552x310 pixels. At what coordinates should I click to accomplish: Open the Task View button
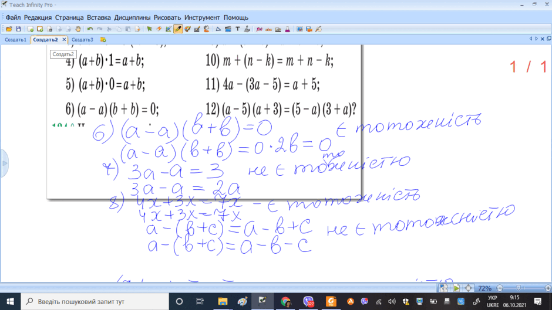click(200, 302)
